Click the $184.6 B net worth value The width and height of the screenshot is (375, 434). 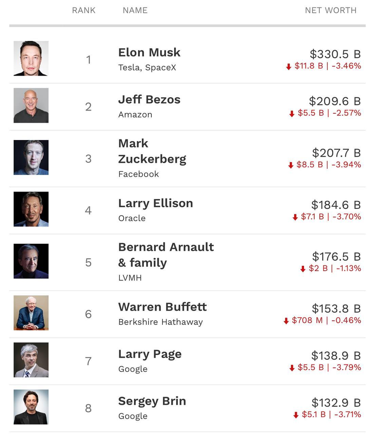coord(336,205)
